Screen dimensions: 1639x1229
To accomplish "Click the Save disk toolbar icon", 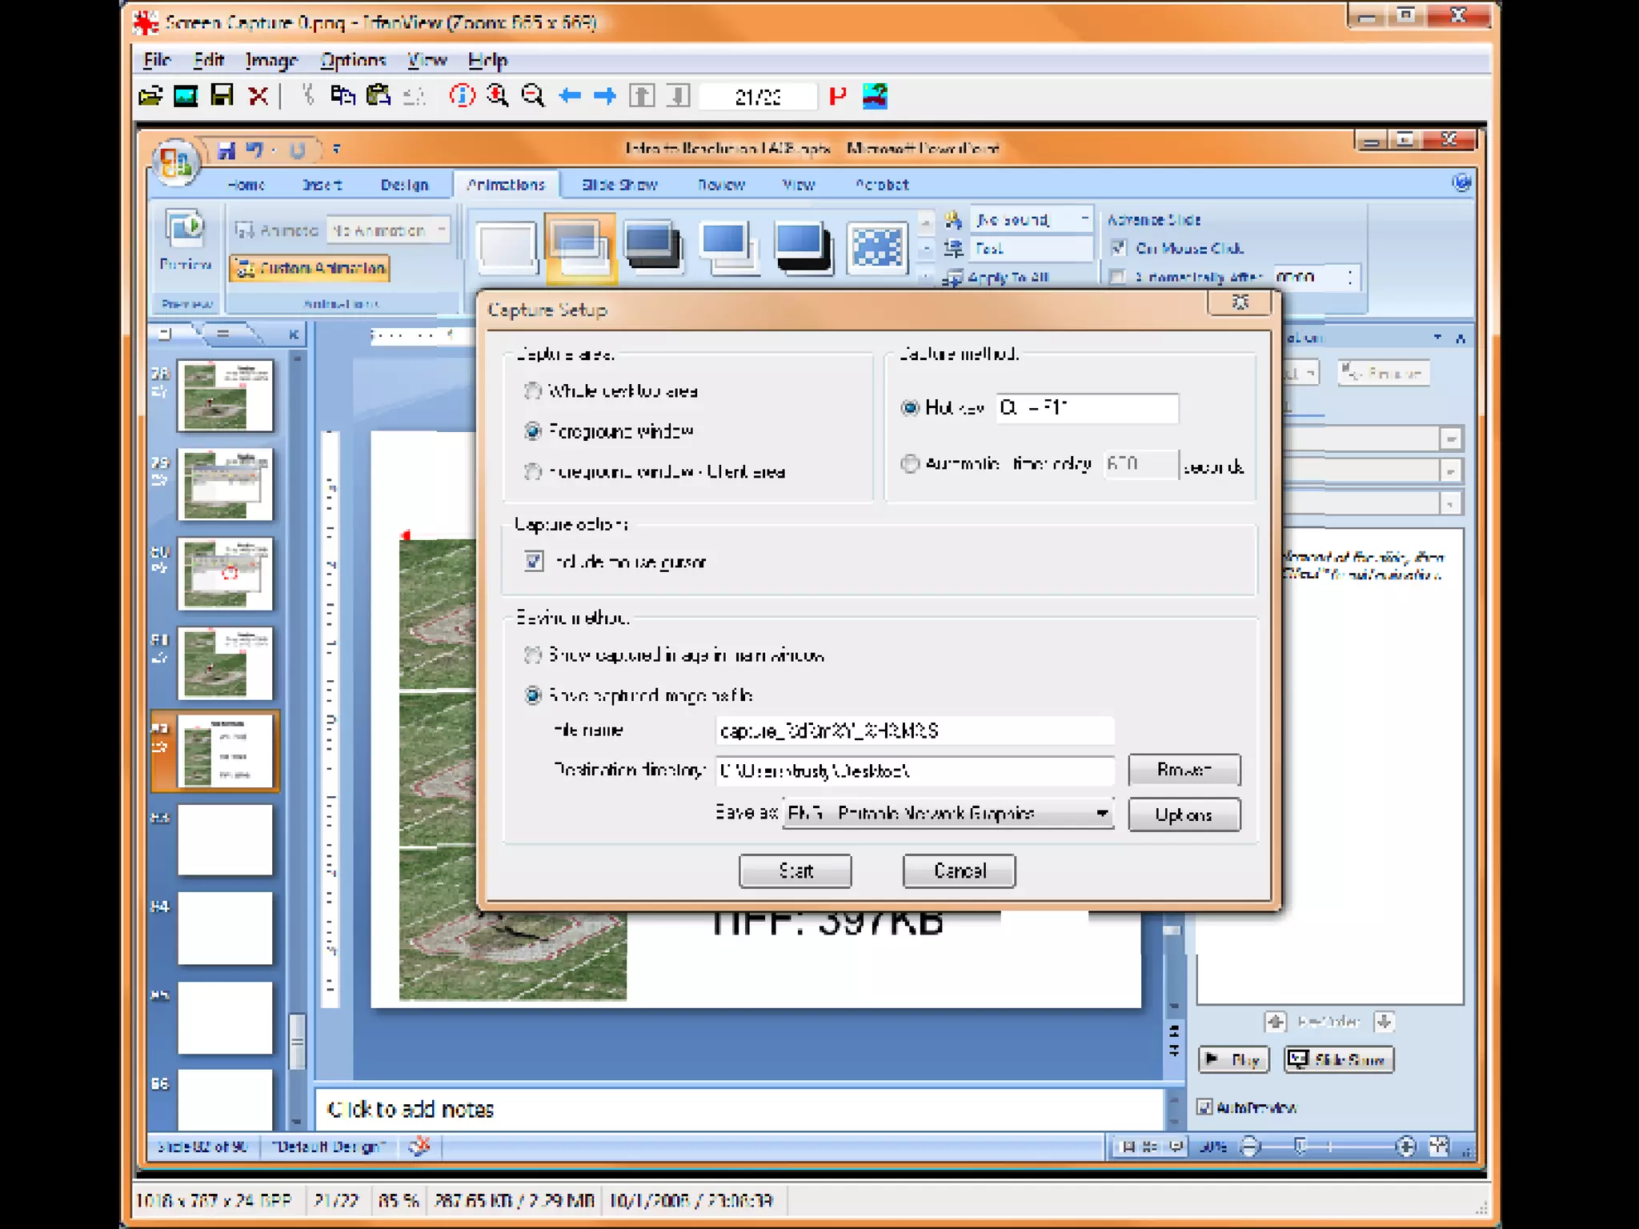I will pyautogui.click(x=222, y=97).
